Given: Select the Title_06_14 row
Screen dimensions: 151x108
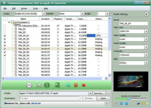Looking at the screenshot, I should point(55,62).
